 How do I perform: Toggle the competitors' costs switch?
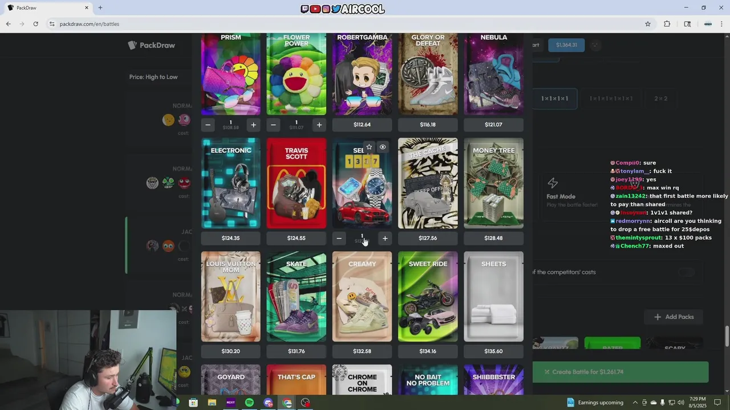click(x=687, y=272)
